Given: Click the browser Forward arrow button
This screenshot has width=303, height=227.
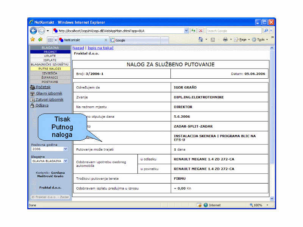Looking at the screenshot, I should [41, 31].
